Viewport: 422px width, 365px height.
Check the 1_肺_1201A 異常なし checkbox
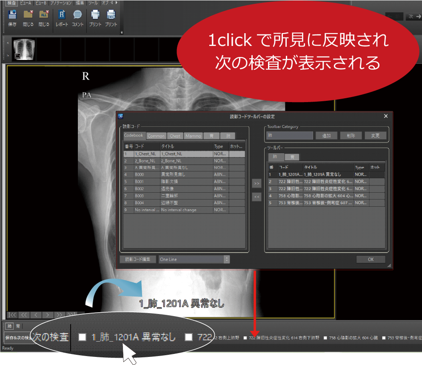pos(81,336)
